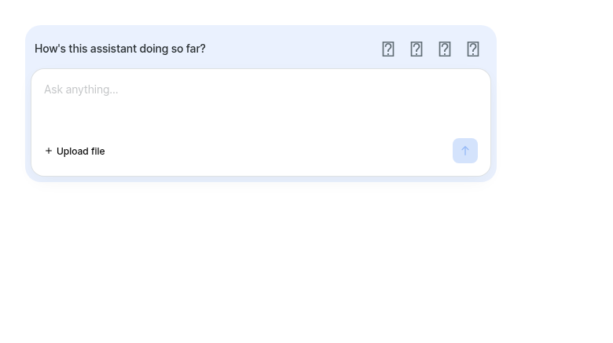Pick the third feedback rating icon

pyautogui.click(x=445, y=49)
